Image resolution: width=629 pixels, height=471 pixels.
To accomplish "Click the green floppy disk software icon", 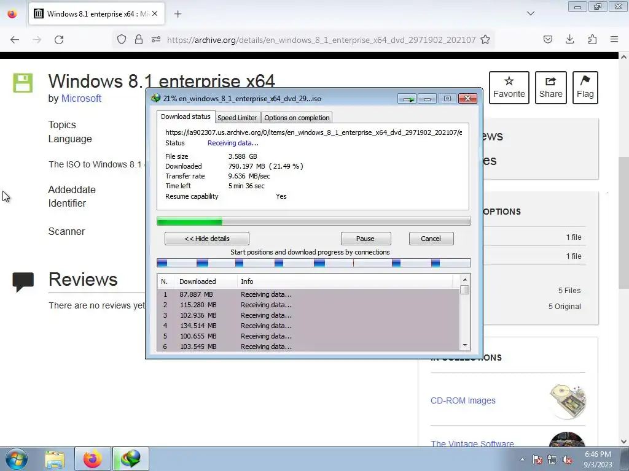I will (23, 83).
